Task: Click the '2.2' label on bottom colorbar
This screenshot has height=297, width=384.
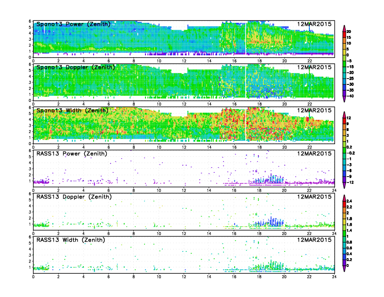Action: (x=349, y=207)
